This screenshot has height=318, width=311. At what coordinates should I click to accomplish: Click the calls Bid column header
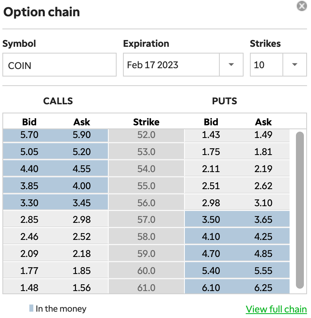[29, 122]
